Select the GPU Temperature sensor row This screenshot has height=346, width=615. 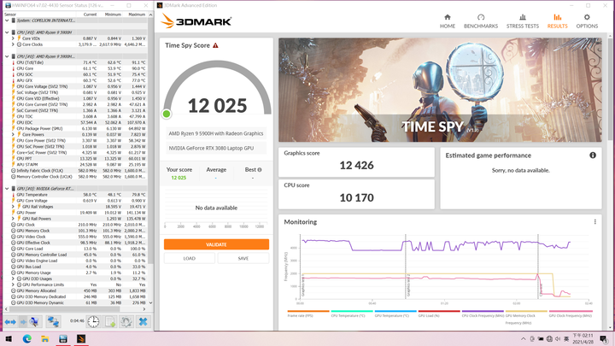point(75,195)
